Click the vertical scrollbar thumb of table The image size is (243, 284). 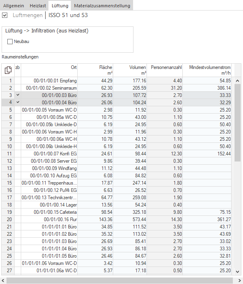pos(237,123)
